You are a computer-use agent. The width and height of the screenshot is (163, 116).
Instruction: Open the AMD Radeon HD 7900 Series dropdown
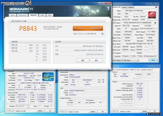coord(126,60)
